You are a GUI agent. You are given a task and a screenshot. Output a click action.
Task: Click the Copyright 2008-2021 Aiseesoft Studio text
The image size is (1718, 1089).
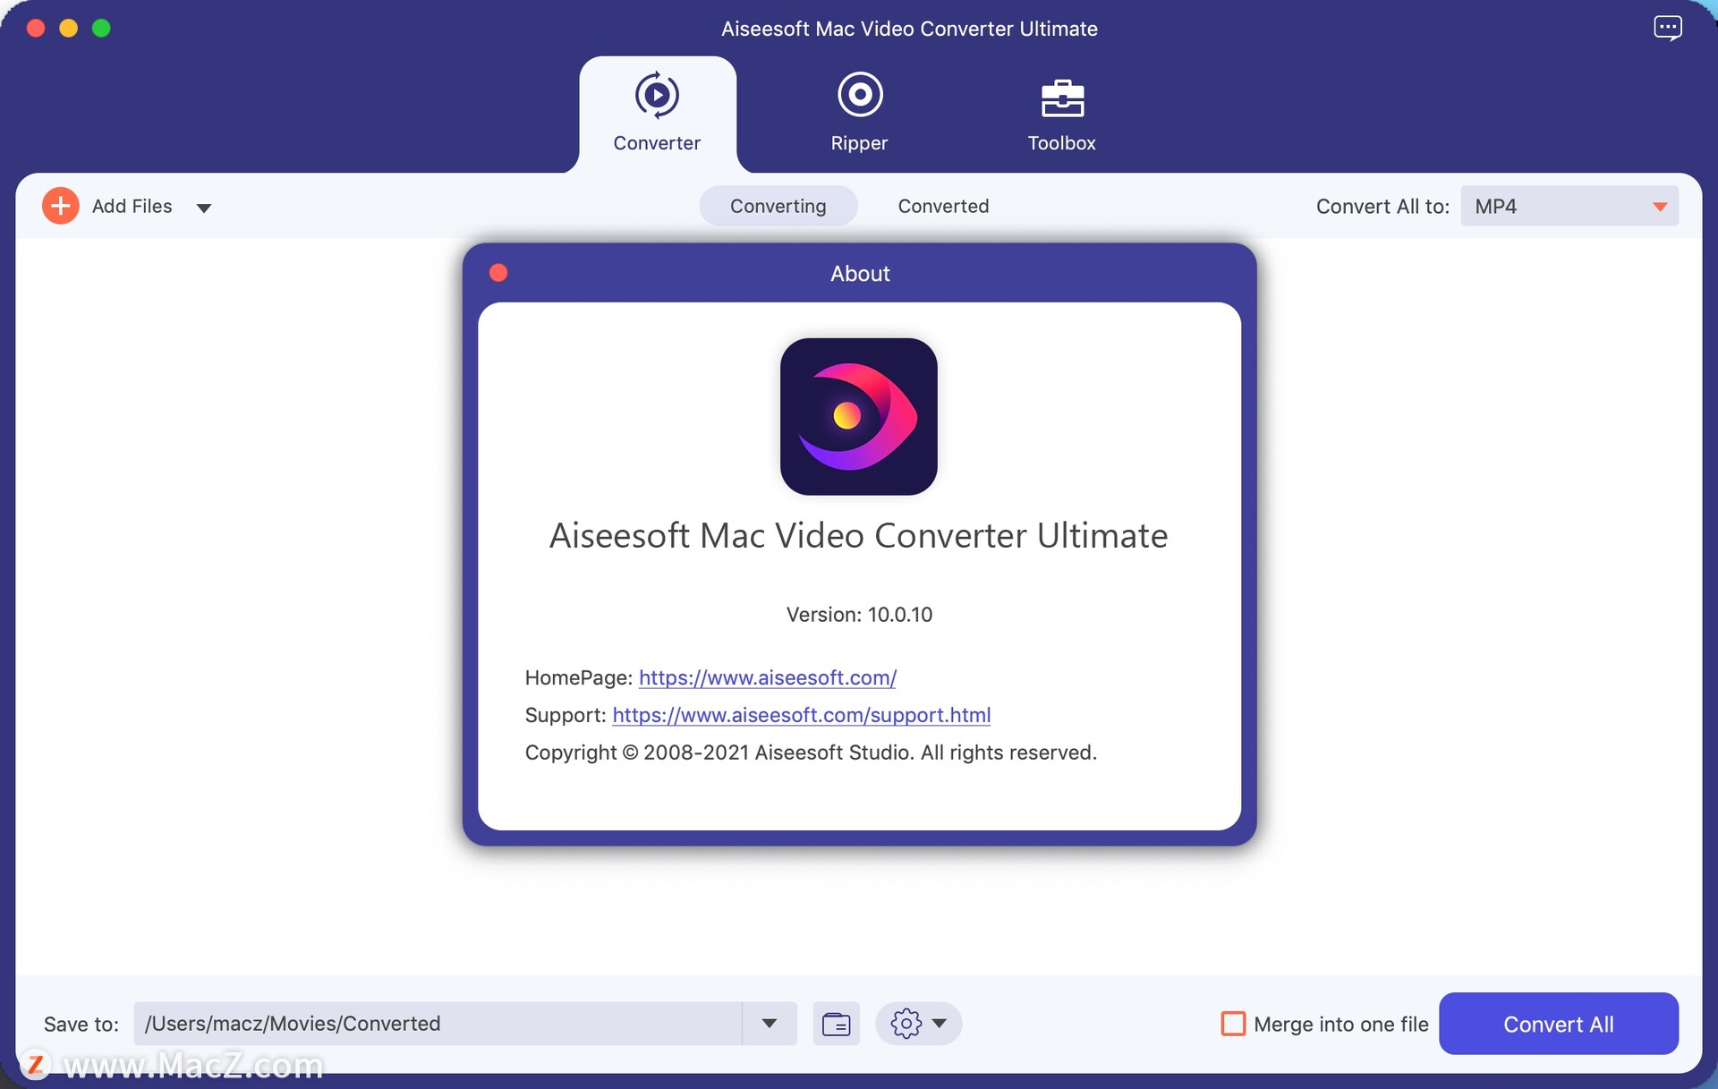pyautogui.click(x=811, y=752)
